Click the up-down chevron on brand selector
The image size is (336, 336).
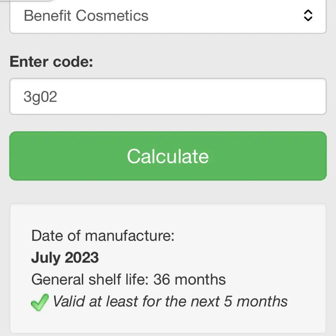[x=308, y=16]
